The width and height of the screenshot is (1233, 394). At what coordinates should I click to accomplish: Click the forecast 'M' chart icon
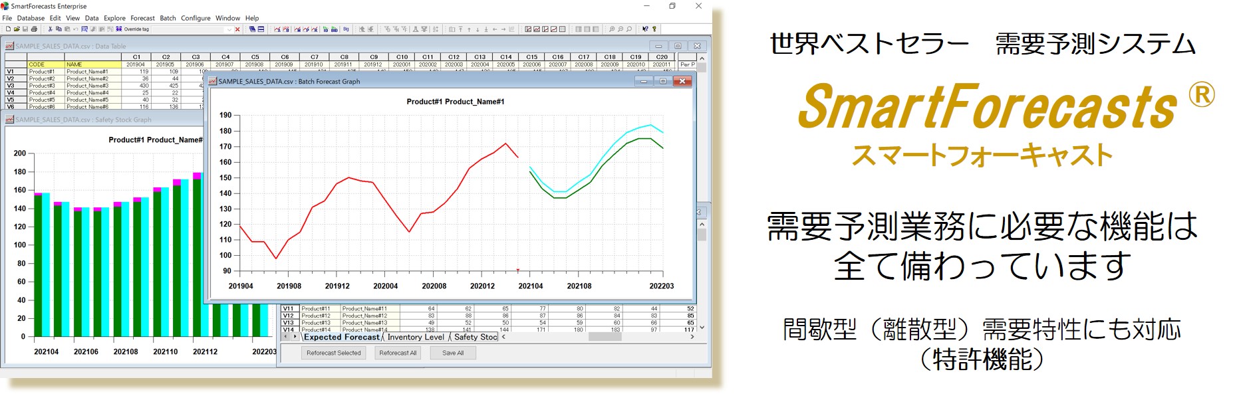point(297,29)
